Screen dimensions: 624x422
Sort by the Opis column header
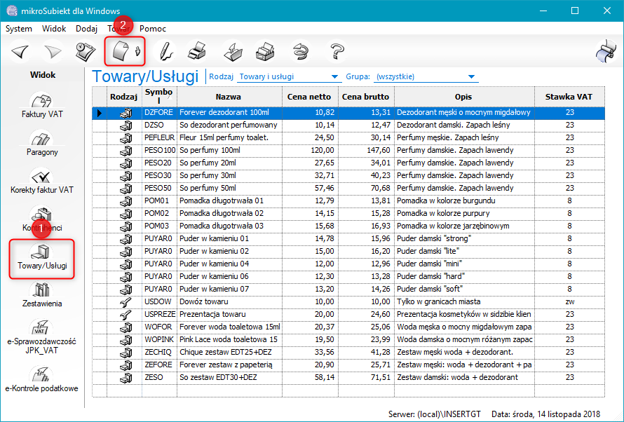click(x=464, y=97)
